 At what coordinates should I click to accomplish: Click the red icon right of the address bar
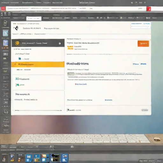[x=149, y=9]
